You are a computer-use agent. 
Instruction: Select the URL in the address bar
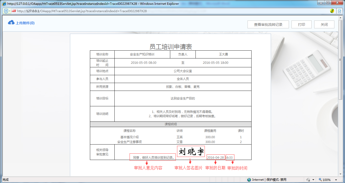[101, 11]
